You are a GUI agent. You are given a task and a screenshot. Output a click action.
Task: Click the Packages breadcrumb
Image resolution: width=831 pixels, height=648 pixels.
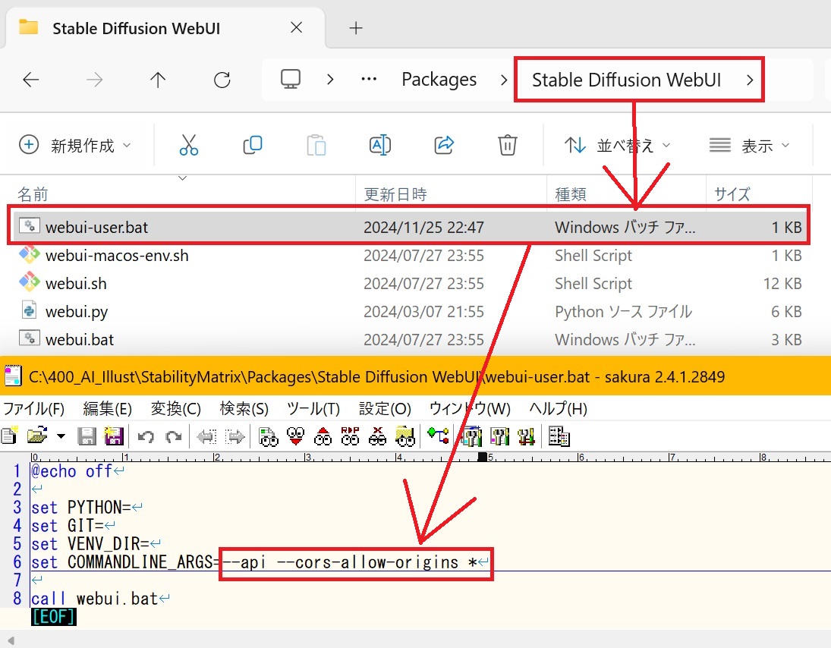click(439, 80)
